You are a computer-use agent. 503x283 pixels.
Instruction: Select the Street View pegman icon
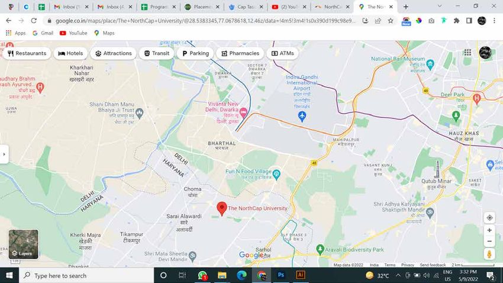pos(489,254)
